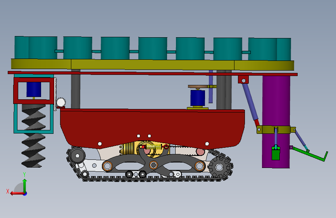Select the dark red hull body

pos(152,128)
